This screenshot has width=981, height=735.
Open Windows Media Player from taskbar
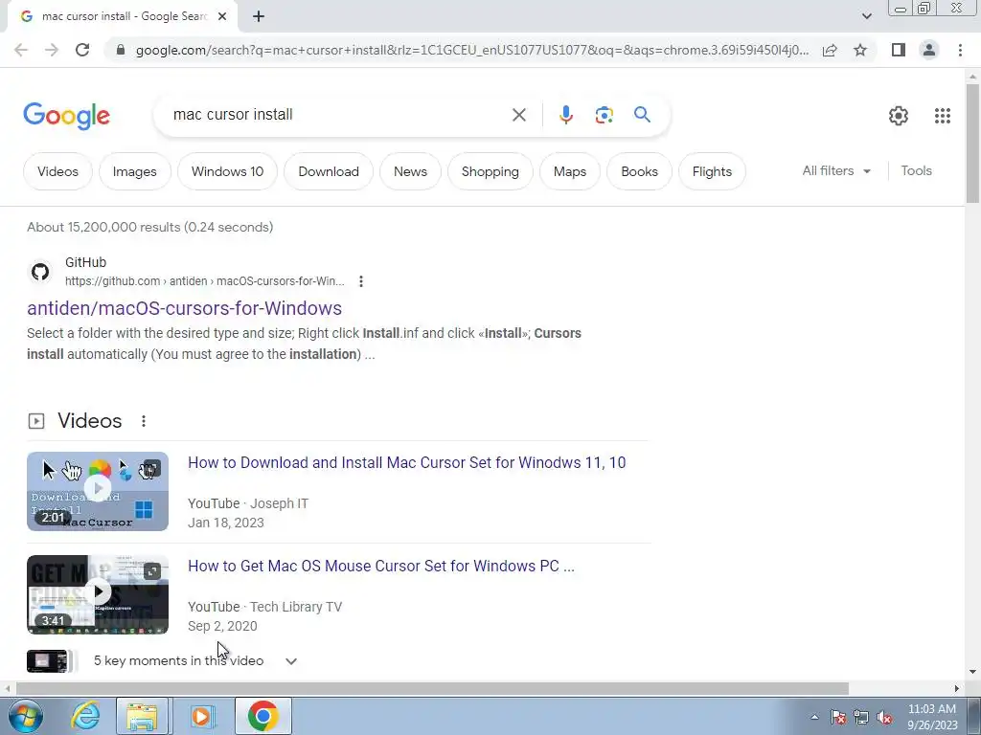point(201,716)
